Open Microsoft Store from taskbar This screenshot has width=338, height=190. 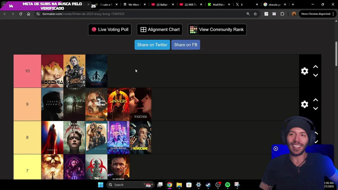(189, 185)
